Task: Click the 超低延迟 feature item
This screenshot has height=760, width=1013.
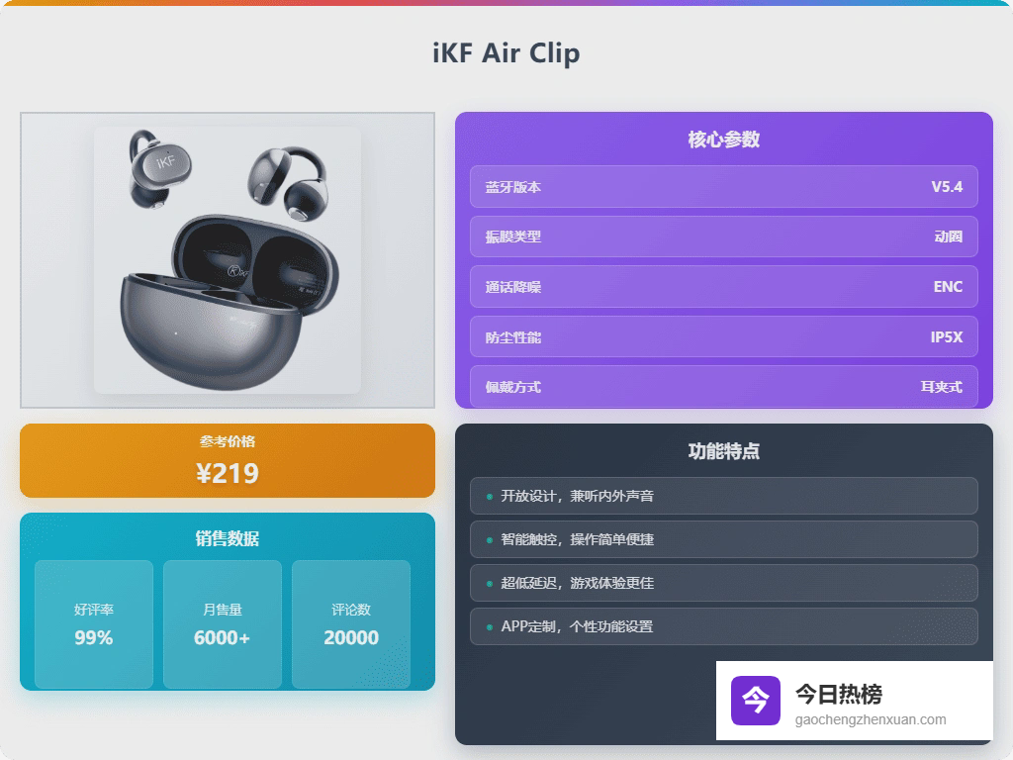Action: [x=723, y=583]
